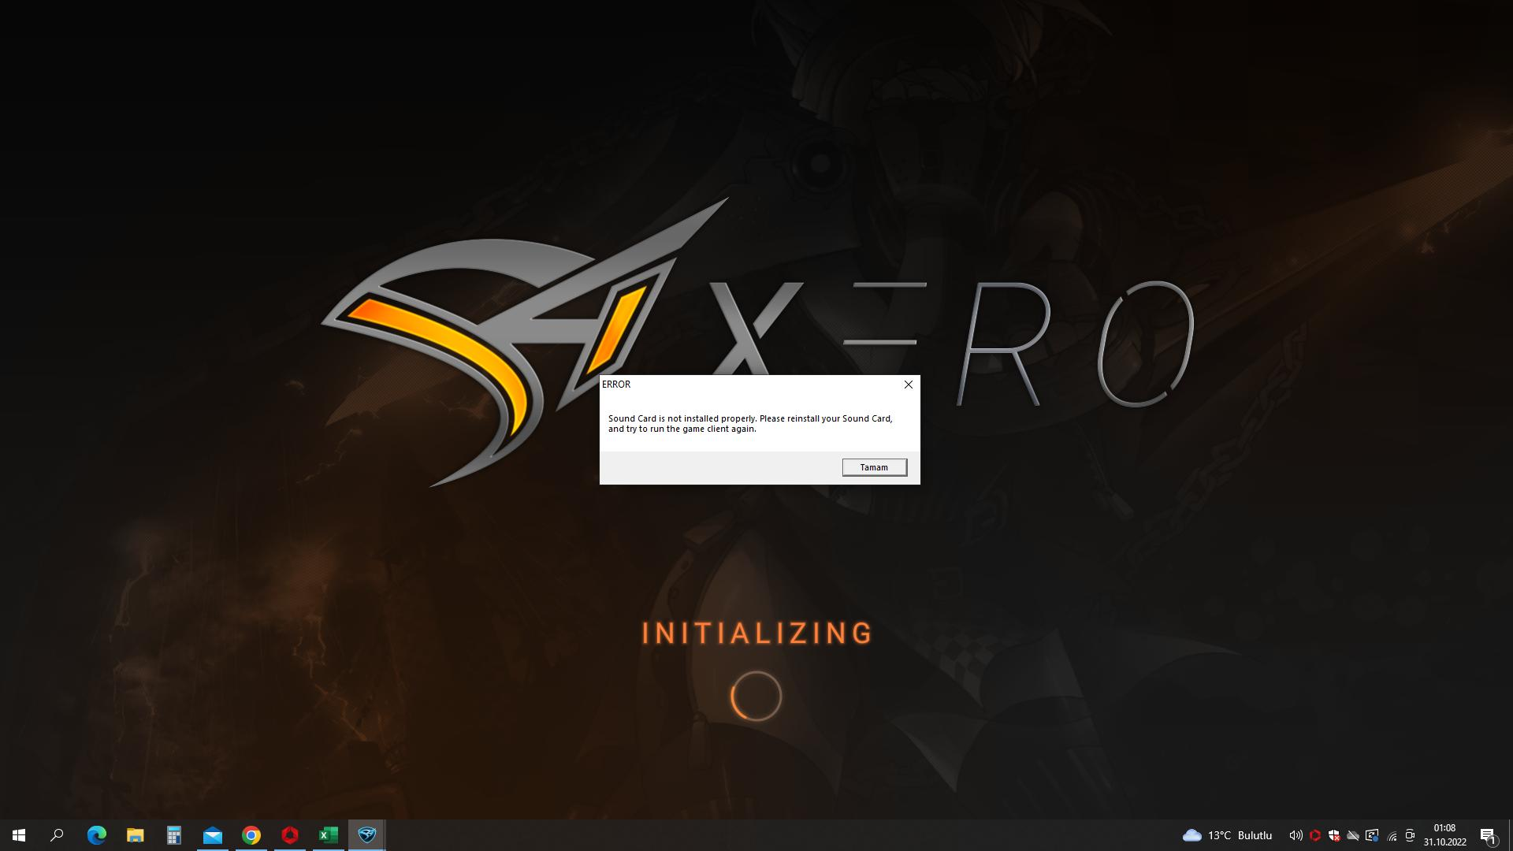Open the red hexagon app in taskbar
This screenshot has width=1513, height=851.
289,835
